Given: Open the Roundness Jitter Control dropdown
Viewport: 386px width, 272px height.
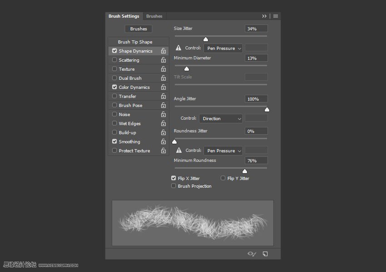Looking at the screenshot, I should point(223,151).
